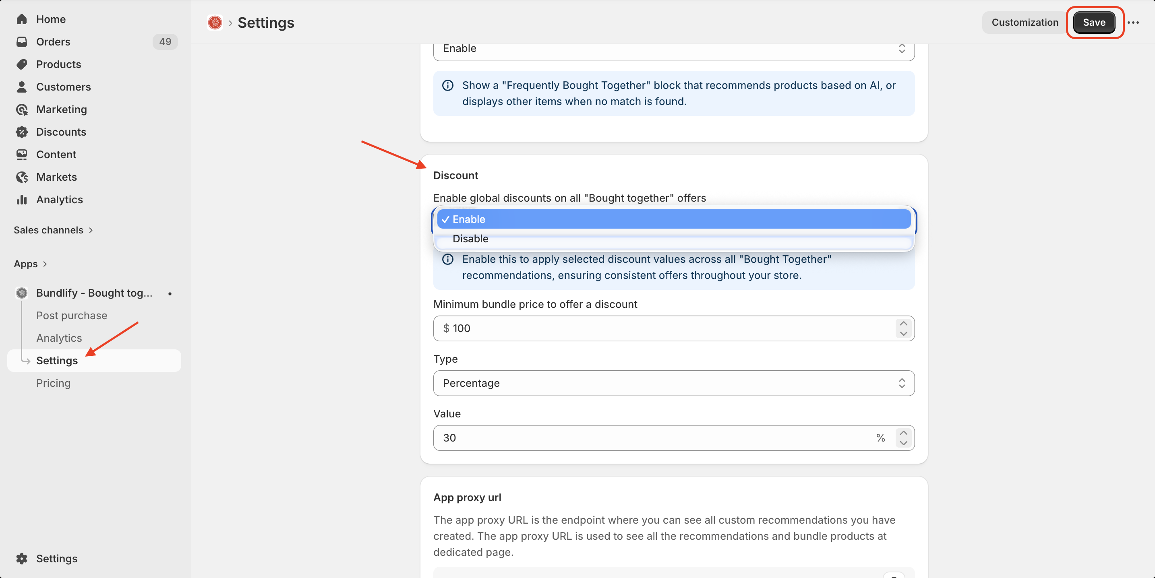Image resolution: width=1155 pixels, height=578 pixels.
Task: Click the Orders inbox icon
Action: (x=21, y=42)
